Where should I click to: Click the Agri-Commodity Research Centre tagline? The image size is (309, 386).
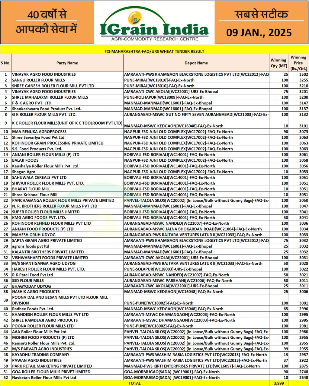(x=155, y=39)
